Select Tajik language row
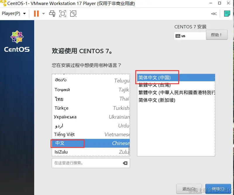 point(91,89)
